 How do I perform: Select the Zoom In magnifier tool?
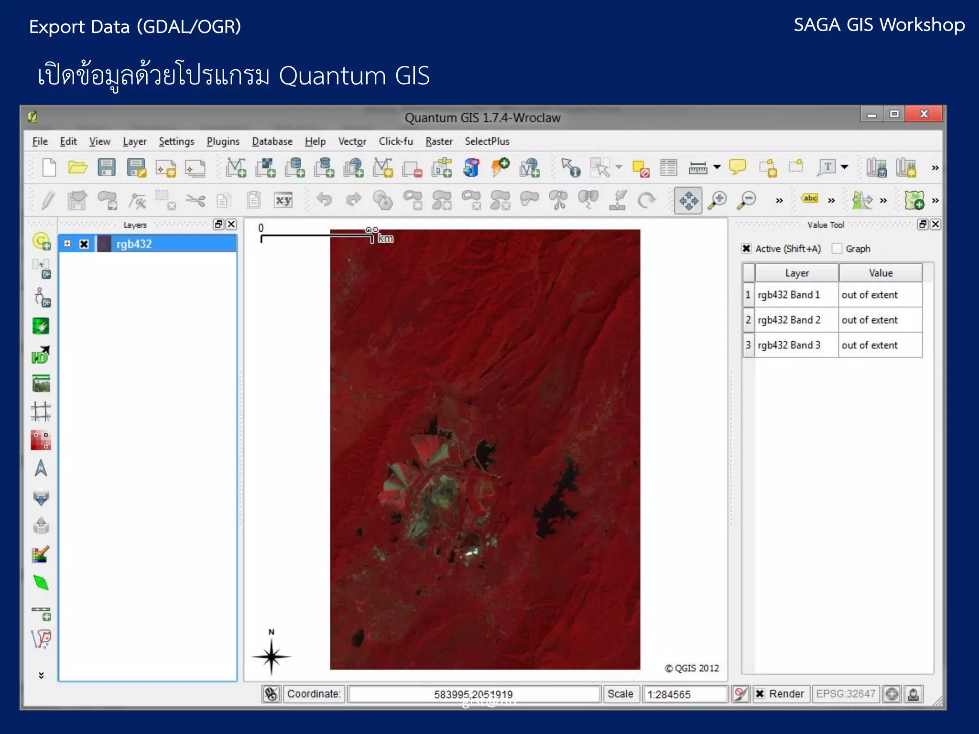[718, 200]
